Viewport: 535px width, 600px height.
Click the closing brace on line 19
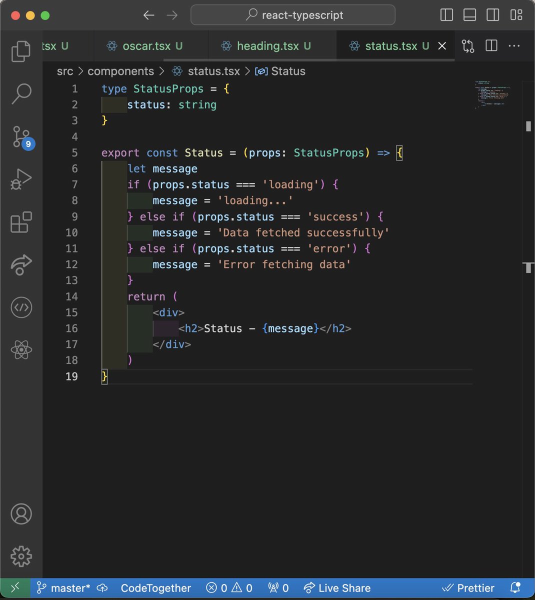[104, 376]
